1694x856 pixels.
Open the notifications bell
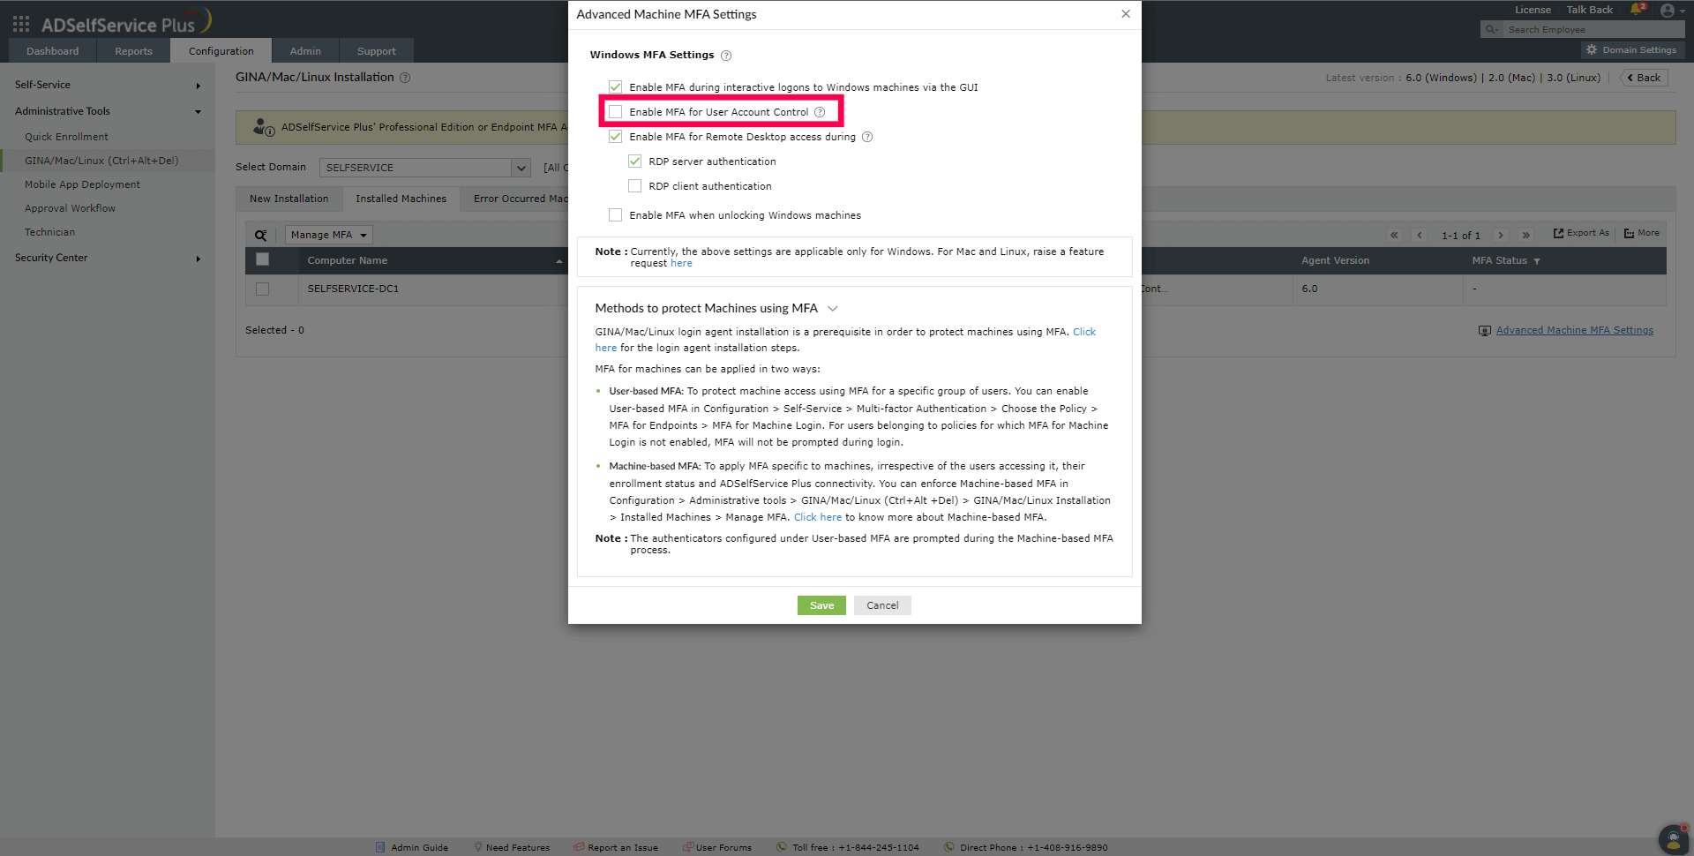(1638, 10)
